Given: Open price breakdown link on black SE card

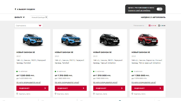Looking at the screenshot, I should (105, 82).
